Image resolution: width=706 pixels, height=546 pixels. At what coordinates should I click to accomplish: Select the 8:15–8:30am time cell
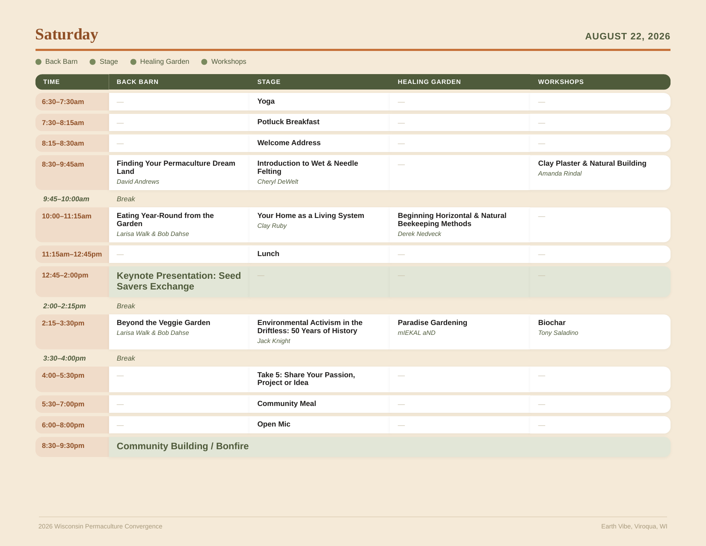[72, 143]
